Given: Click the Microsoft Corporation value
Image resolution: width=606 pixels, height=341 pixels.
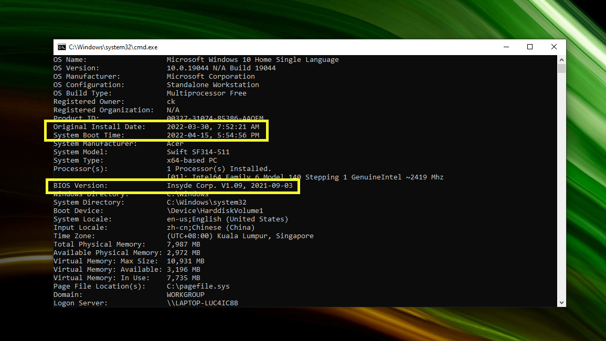Looking at the screenshot, I should (210, 77).
